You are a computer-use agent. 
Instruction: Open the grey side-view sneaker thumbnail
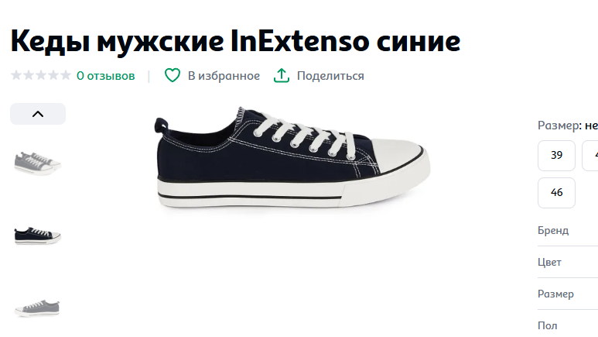37,308
